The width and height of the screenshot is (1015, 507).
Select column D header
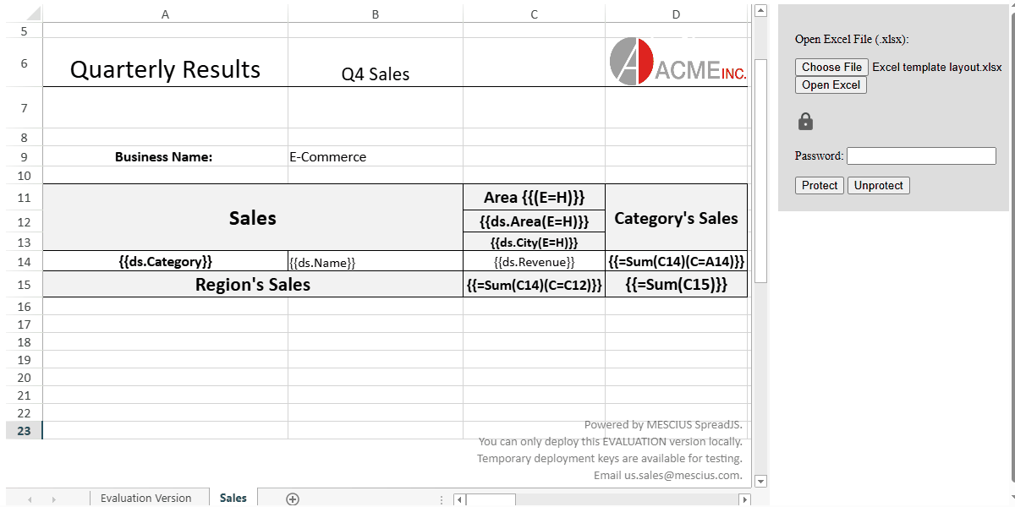pos(676,14)
